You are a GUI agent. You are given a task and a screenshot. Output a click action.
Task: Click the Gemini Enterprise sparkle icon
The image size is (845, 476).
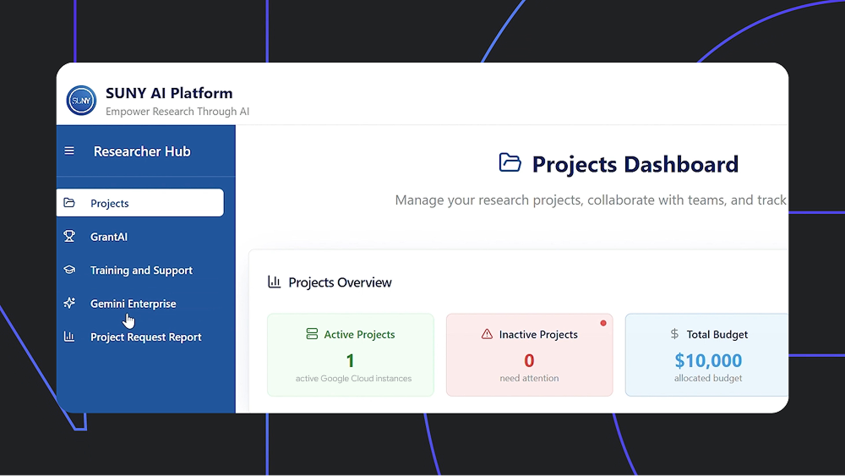69,303
